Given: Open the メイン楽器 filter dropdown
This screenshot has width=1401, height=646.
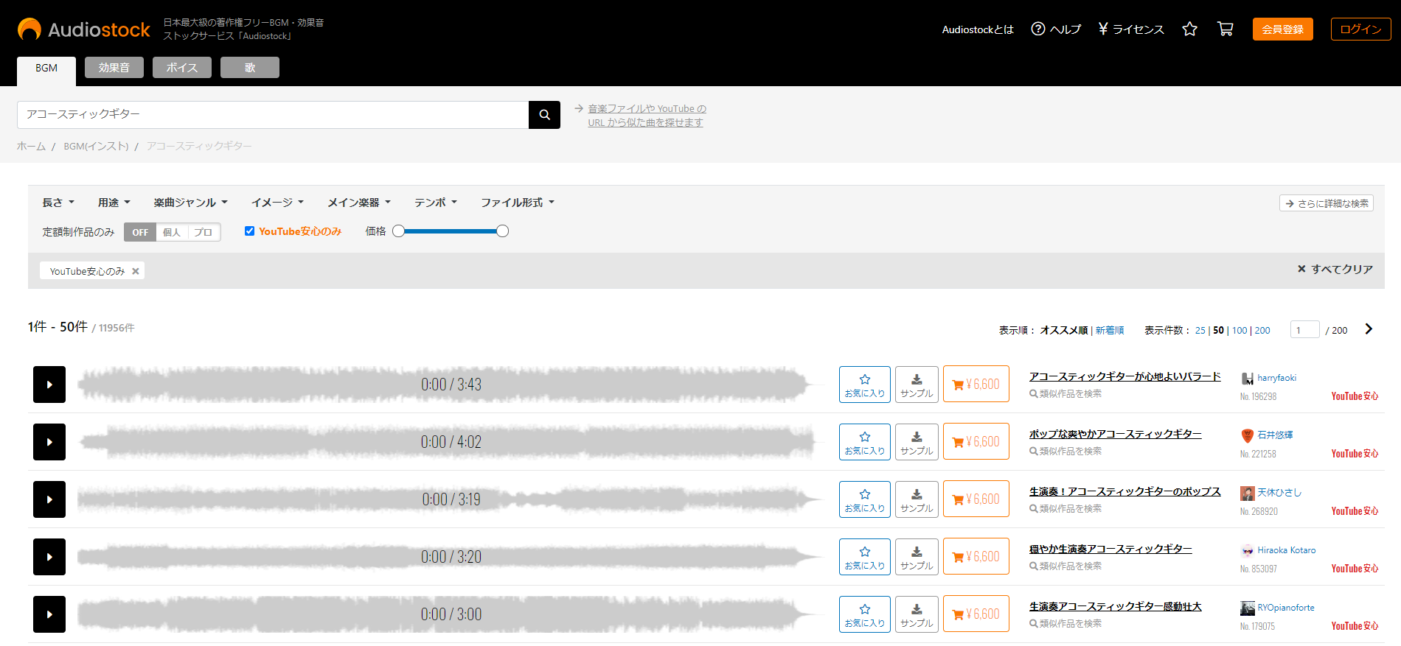Looking at the screenshot, I should 358,203.
